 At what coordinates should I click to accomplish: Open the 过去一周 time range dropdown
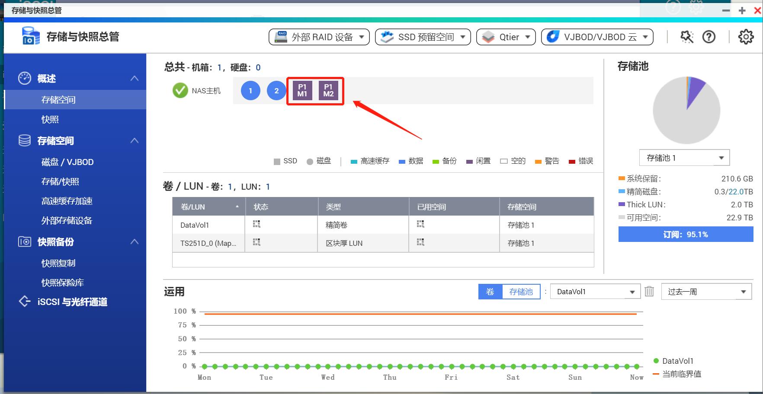coord(706,292)
